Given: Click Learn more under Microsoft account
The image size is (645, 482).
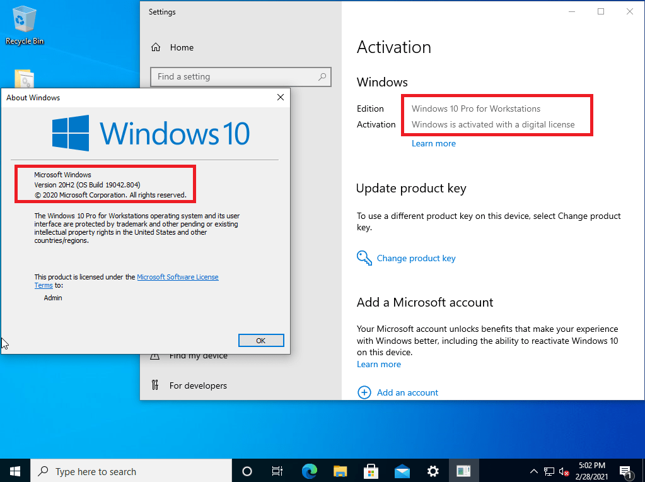Looking at the screenshot, I should pos(379,364).
